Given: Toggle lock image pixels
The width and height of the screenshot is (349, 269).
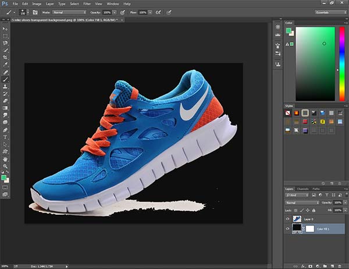Looking at the screenshot, I should coord(301,210).
